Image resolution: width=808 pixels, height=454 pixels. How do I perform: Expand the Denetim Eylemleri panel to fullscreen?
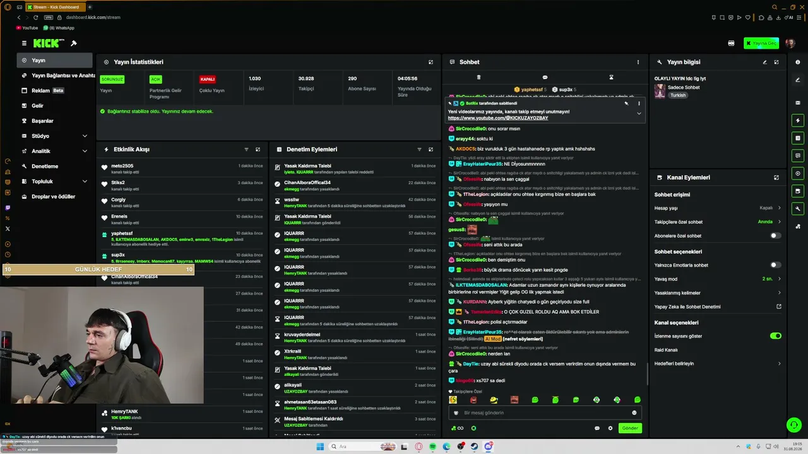[x=431, y=149]
